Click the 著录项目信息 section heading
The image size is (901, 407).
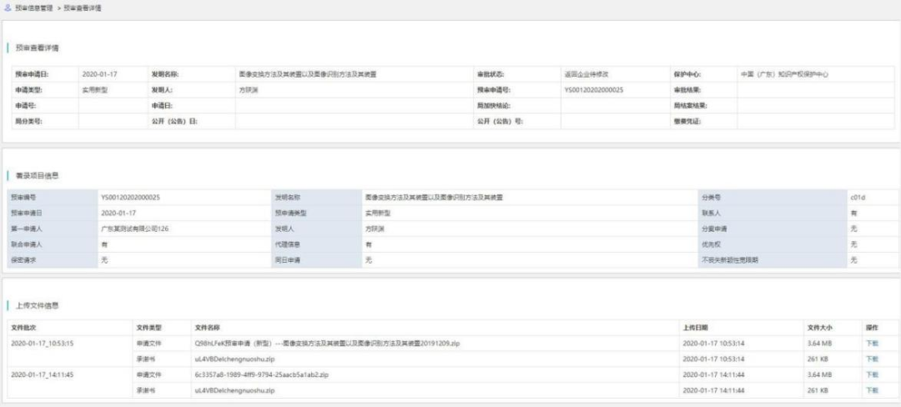tap(38, 176)
